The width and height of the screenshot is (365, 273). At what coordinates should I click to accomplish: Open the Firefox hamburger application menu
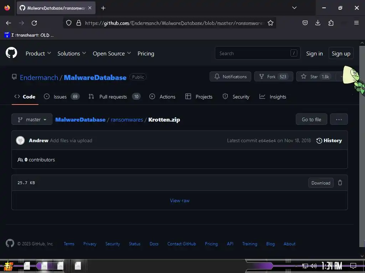pos(356,23)
